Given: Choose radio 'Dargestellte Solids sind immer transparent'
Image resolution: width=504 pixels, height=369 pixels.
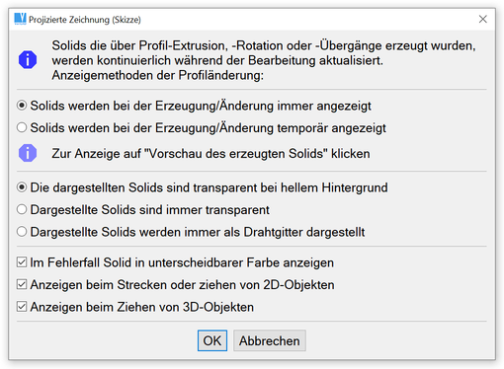Looking at the screenshot, I should coord(22,209).
